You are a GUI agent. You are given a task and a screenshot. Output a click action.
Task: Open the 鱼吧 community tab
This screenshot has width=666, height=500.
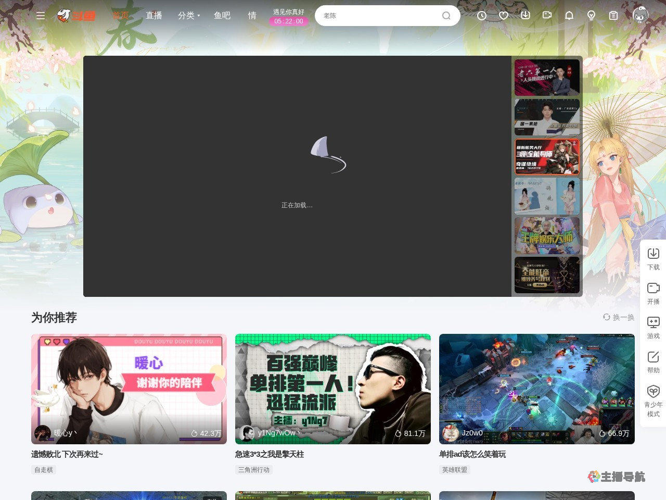222,16
